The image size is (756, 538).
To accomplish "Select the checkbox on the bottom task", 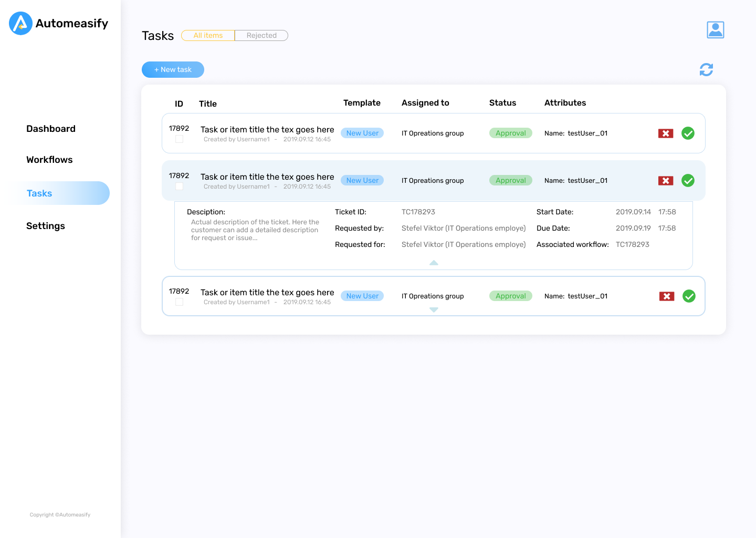I will (x=179, y=302).
